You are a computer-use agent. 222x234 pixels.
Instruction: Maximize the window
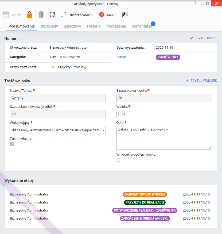pos(208,4)
